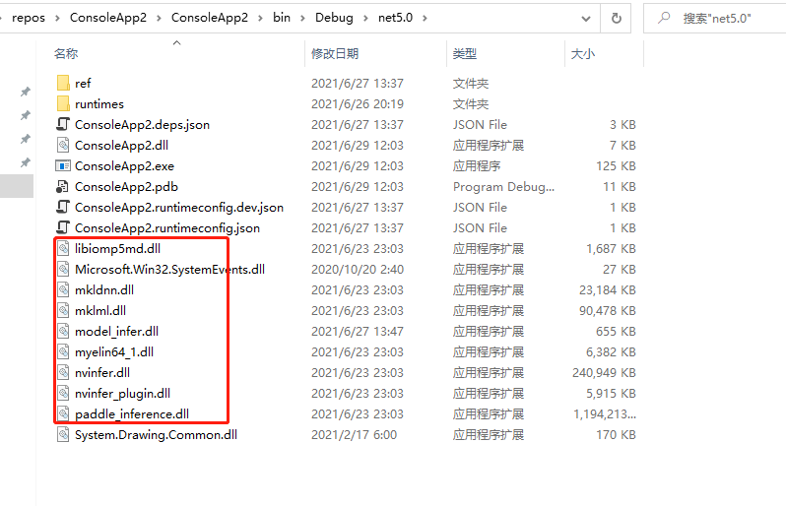Select the ConsoleApp2.pdb file icon
Image resolution: width=786 pixels, height=506 pixels.
pyautogui.click(x=63, y=187)
